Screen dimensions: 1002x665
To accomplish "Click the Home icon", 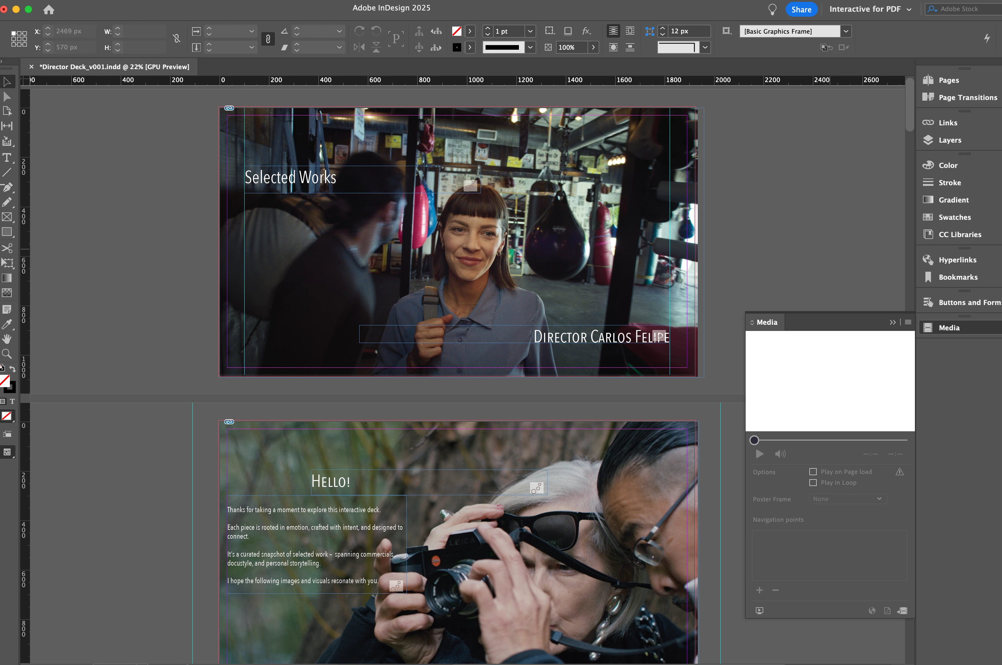I will click(49, 9).
